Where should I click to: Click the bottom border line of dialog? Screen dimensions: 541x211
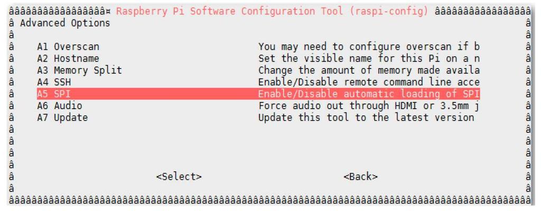pos(270,200)
